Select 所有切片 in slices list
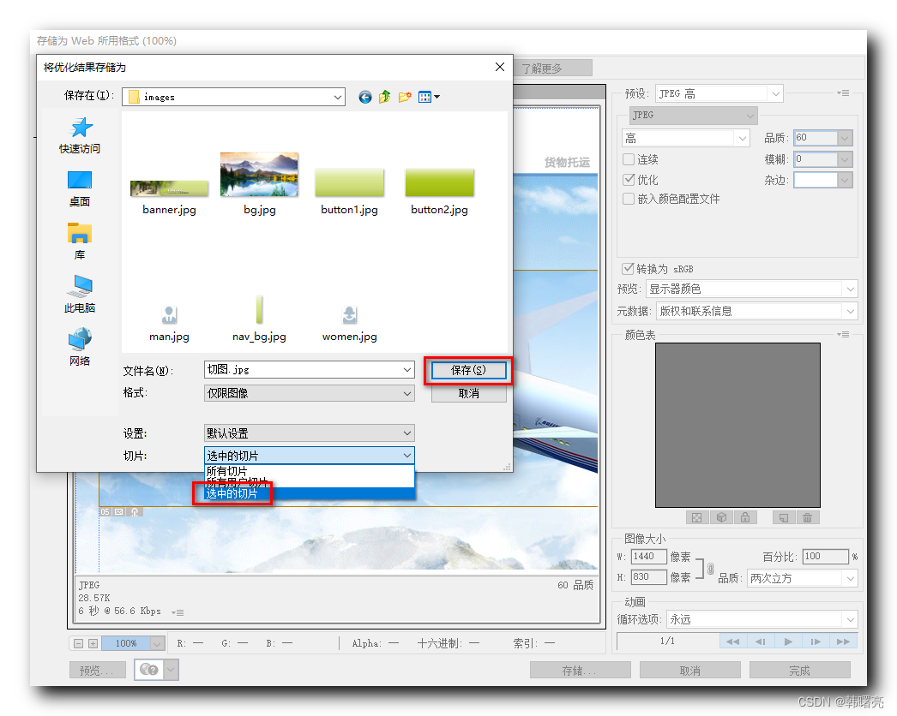 coord(227,471)
